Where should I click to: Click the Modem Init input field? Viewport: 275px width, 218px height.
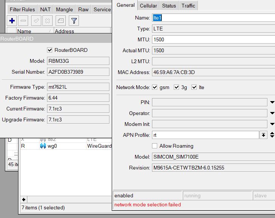[x=210, y=124]
